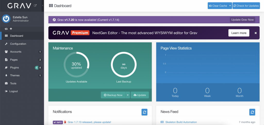Click the Today page view count
The height and width of the screenshot is (125, 264).
(x=175, y=91)
